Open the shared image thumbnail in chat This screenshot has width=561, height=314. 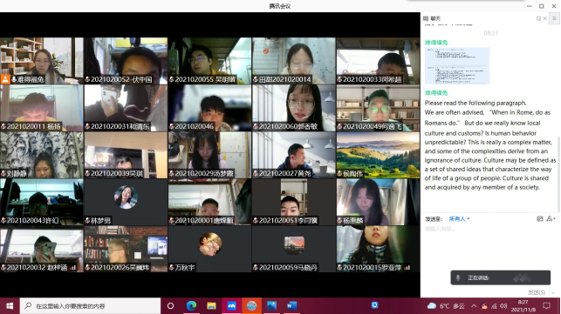click(457, 65)
